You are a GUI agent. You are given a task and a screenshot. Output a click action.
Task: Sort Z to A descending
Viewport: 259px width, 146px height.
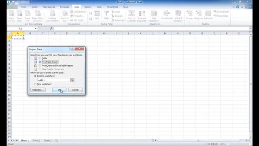pos(91,19)
